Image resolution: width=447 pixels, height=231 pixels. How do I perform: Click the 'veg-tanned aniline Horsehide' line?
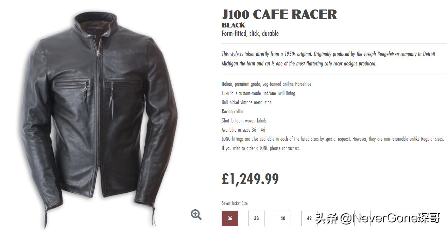point(267,84)
